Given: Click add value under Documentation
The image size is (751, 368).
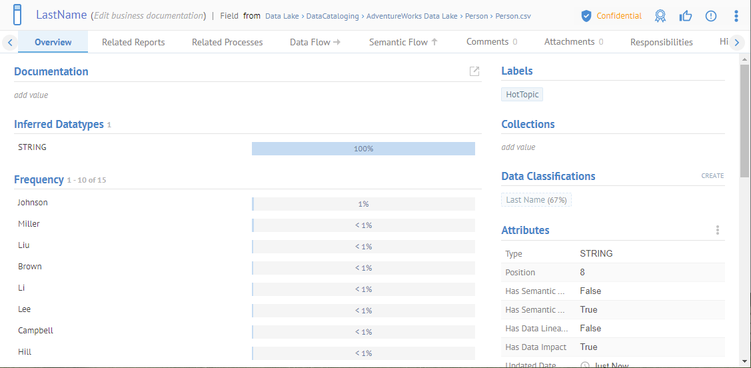Looking at the screenshot, I should (31, 95).
